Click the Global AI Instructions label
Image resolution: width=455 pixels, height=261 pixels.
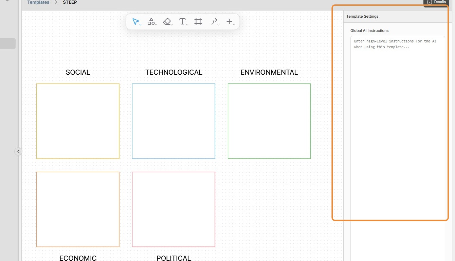369,31
